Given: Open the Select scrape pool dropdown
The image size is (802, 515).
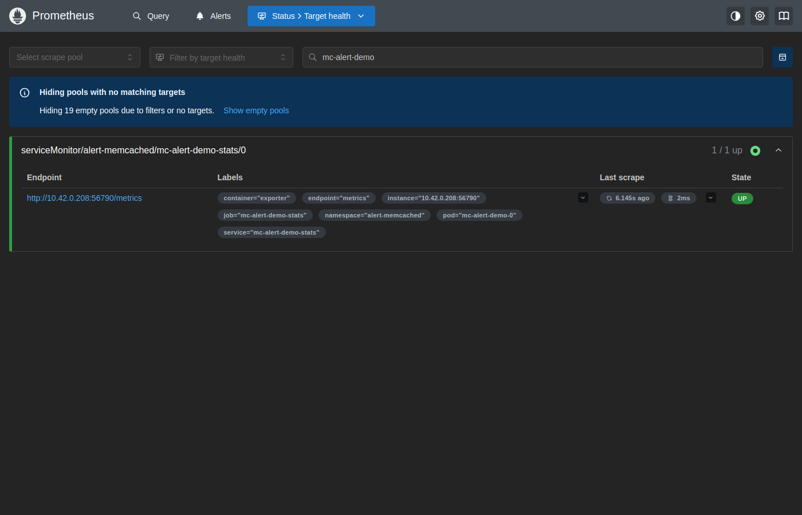Looking at the screenshot, I should pyautogui.click(x=74, y=57).
